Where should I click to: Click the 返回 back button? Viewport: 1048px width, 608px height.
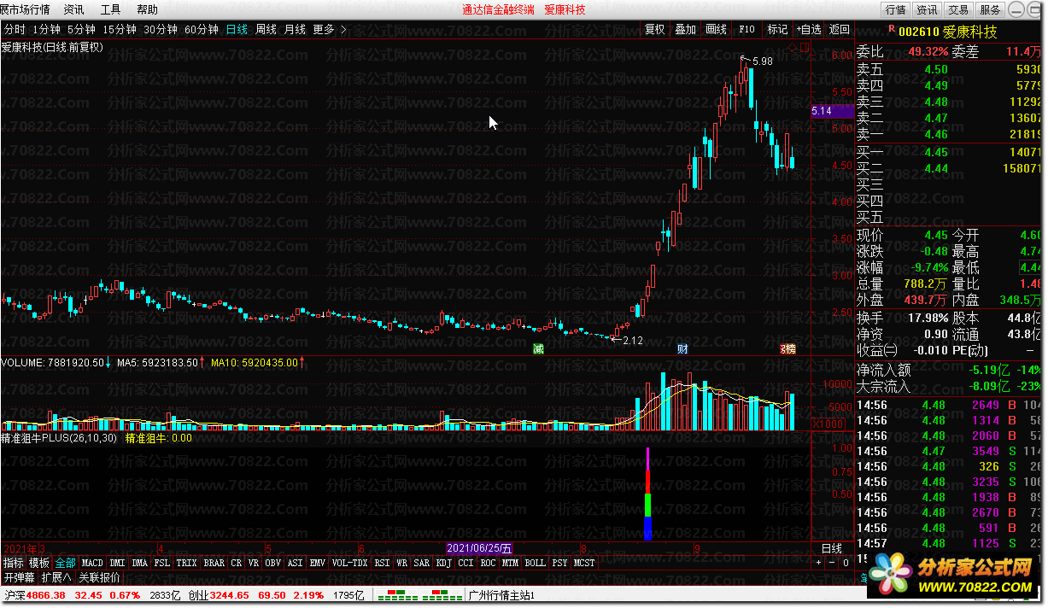coord(840,29)
